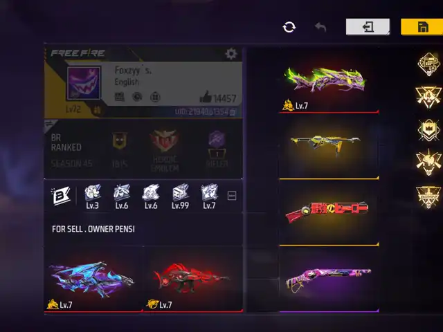Expand the more skills ellipsis button

(232, 196)
